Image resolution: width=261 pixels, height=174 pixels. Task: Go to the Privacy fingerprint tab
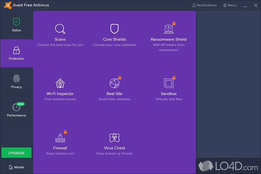coord(16,82)
